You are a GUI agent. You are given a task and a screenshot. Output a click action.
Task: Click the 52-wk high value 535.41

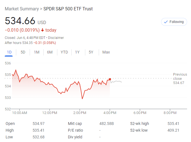click(173, 124)
